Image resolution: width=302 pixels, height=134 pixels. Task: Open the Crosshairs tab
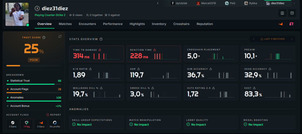[x=181, y=24]
